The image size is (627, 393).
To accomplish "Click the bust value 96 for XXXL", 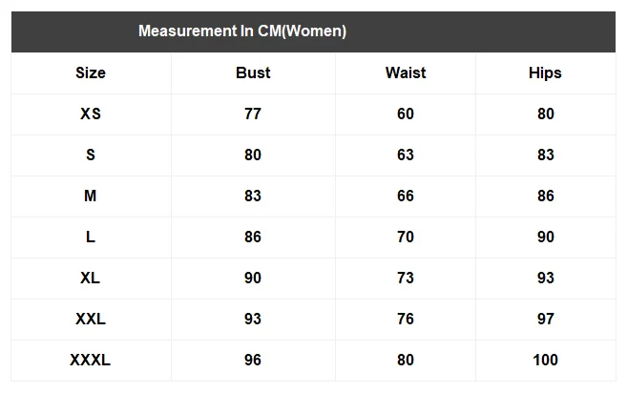I will (253, 360).
